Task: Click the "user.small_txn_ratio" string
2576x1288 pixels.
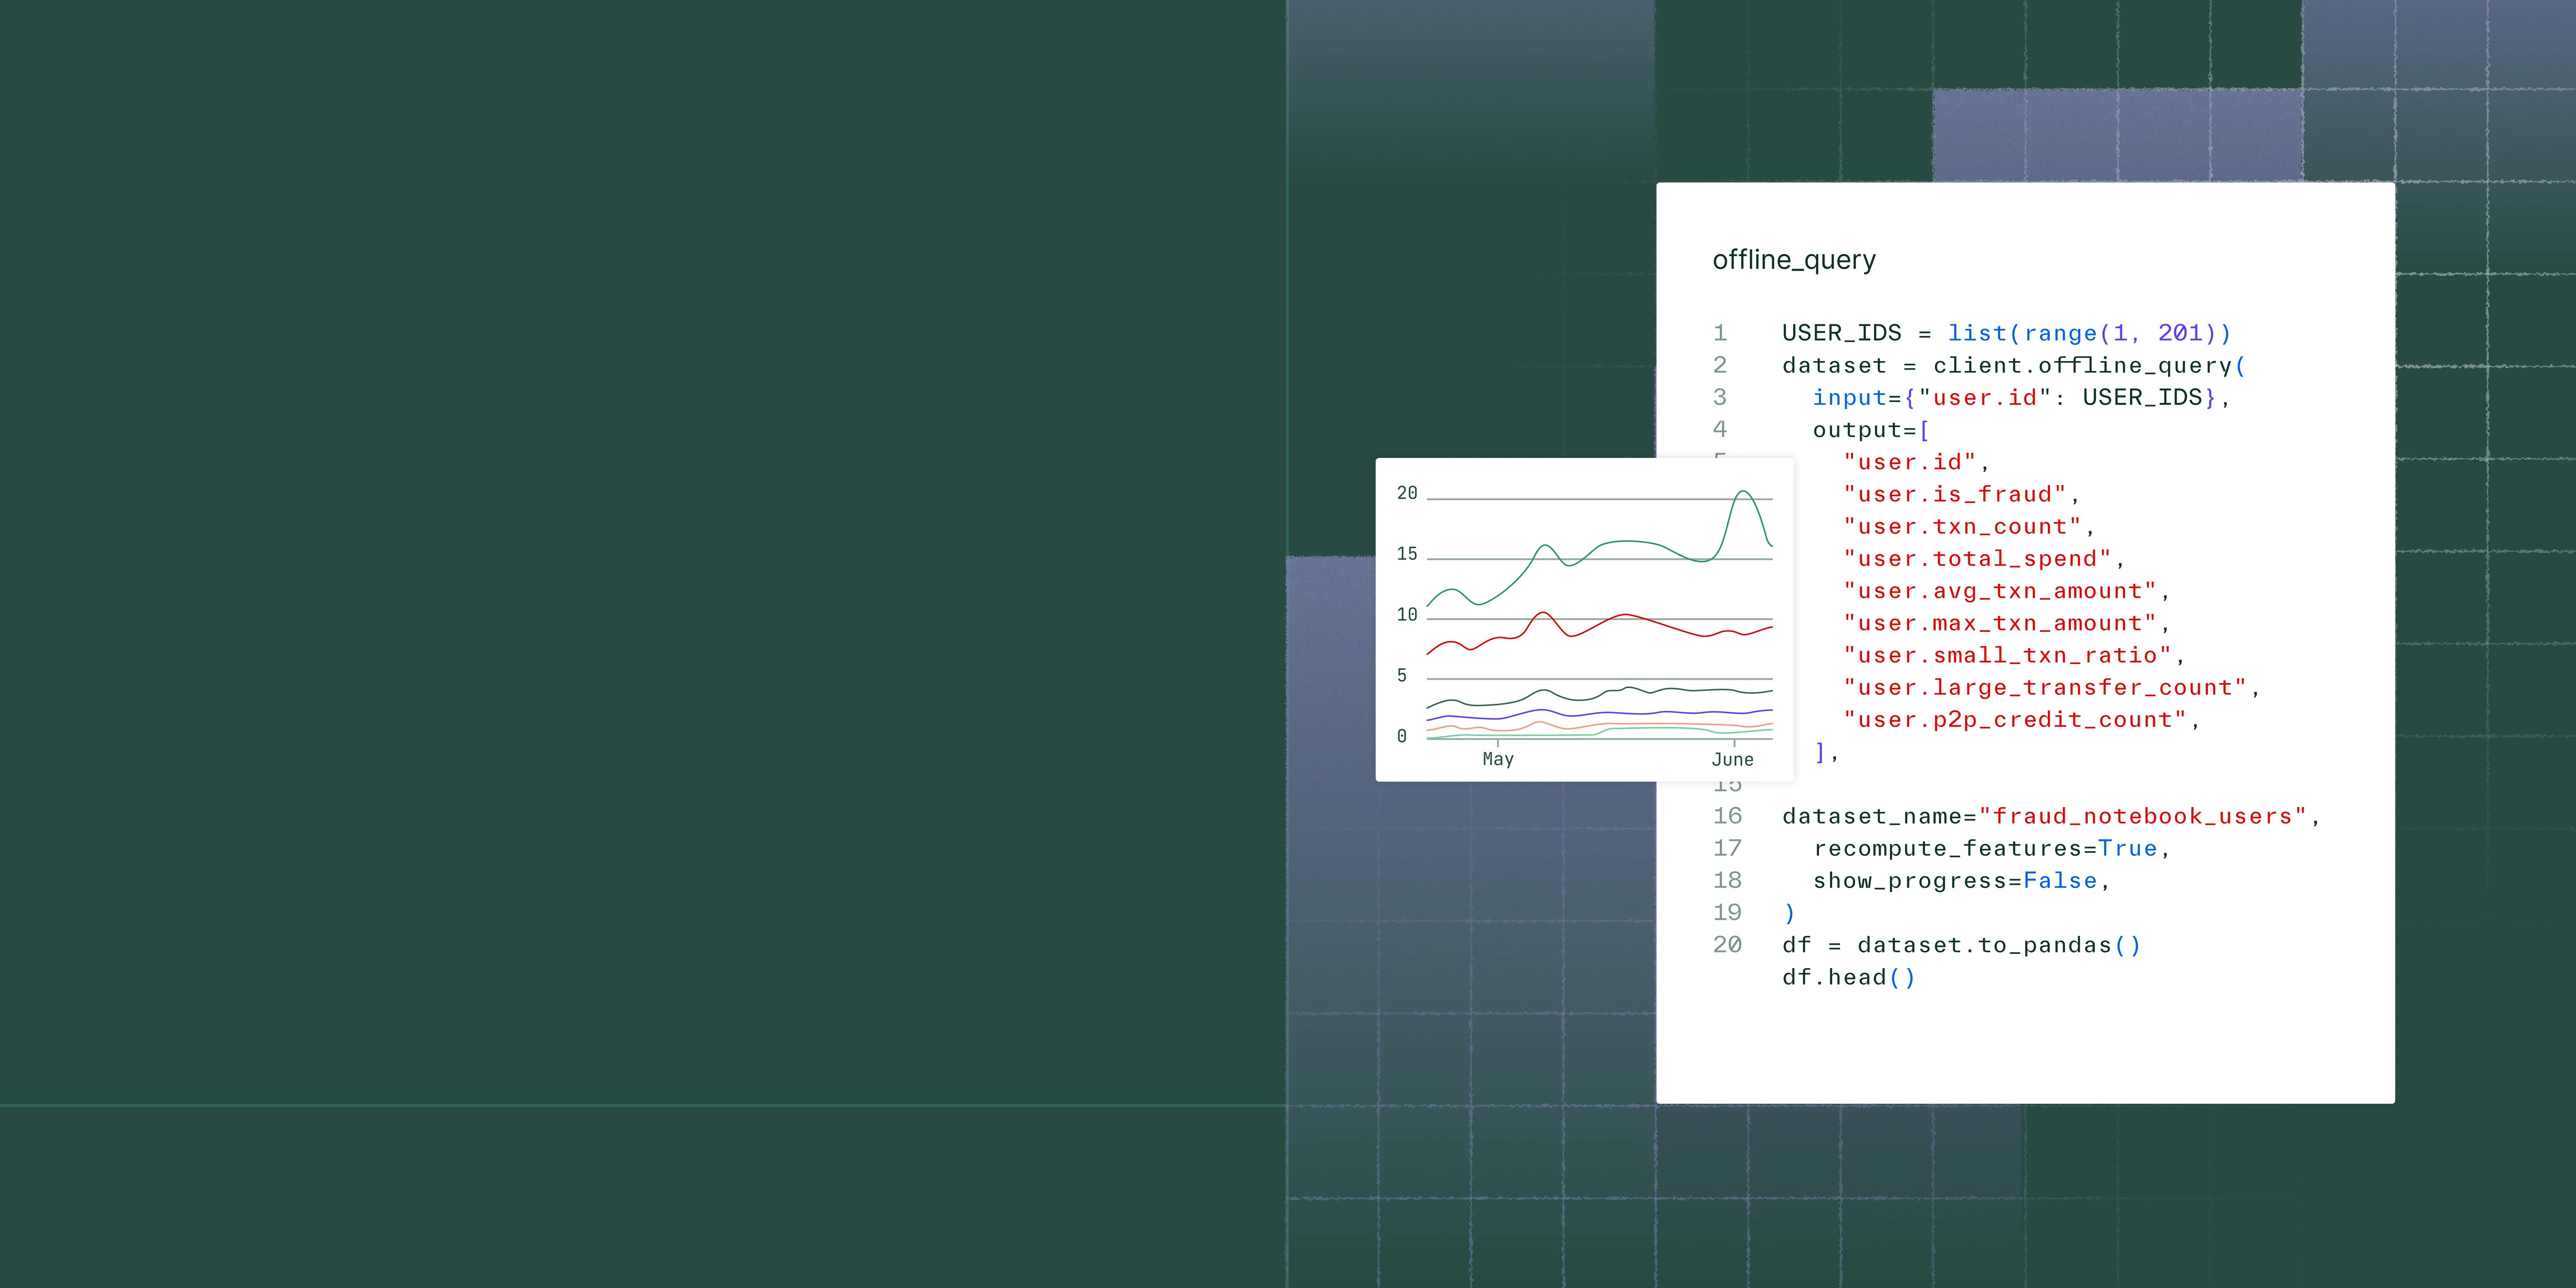Action: click(x=2007, y=655)
